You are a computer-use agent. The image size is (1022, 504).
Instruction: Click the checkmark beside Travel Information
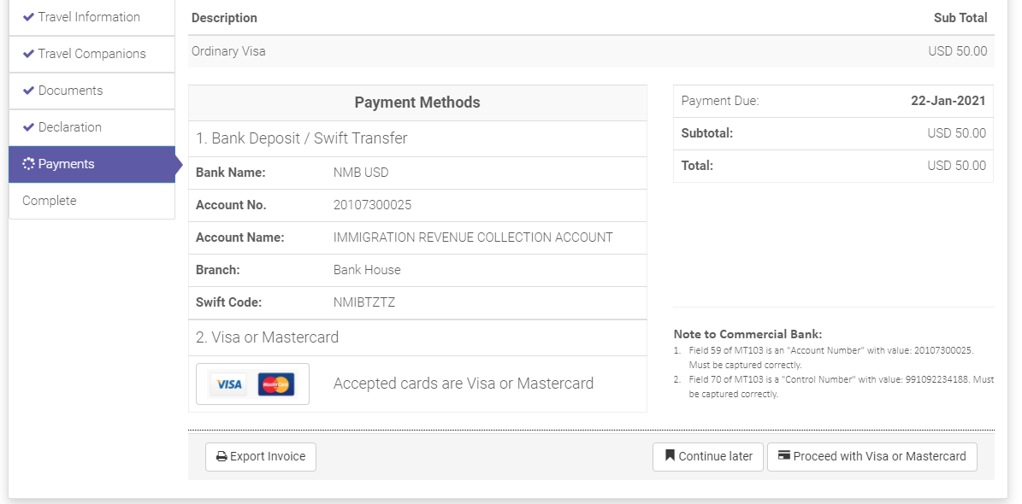point(28,17)
